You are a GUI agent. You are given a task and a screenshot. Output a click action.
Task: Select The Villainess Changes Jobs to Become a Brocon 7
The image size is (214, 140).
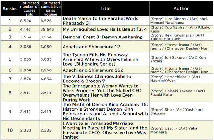(97, 79)
